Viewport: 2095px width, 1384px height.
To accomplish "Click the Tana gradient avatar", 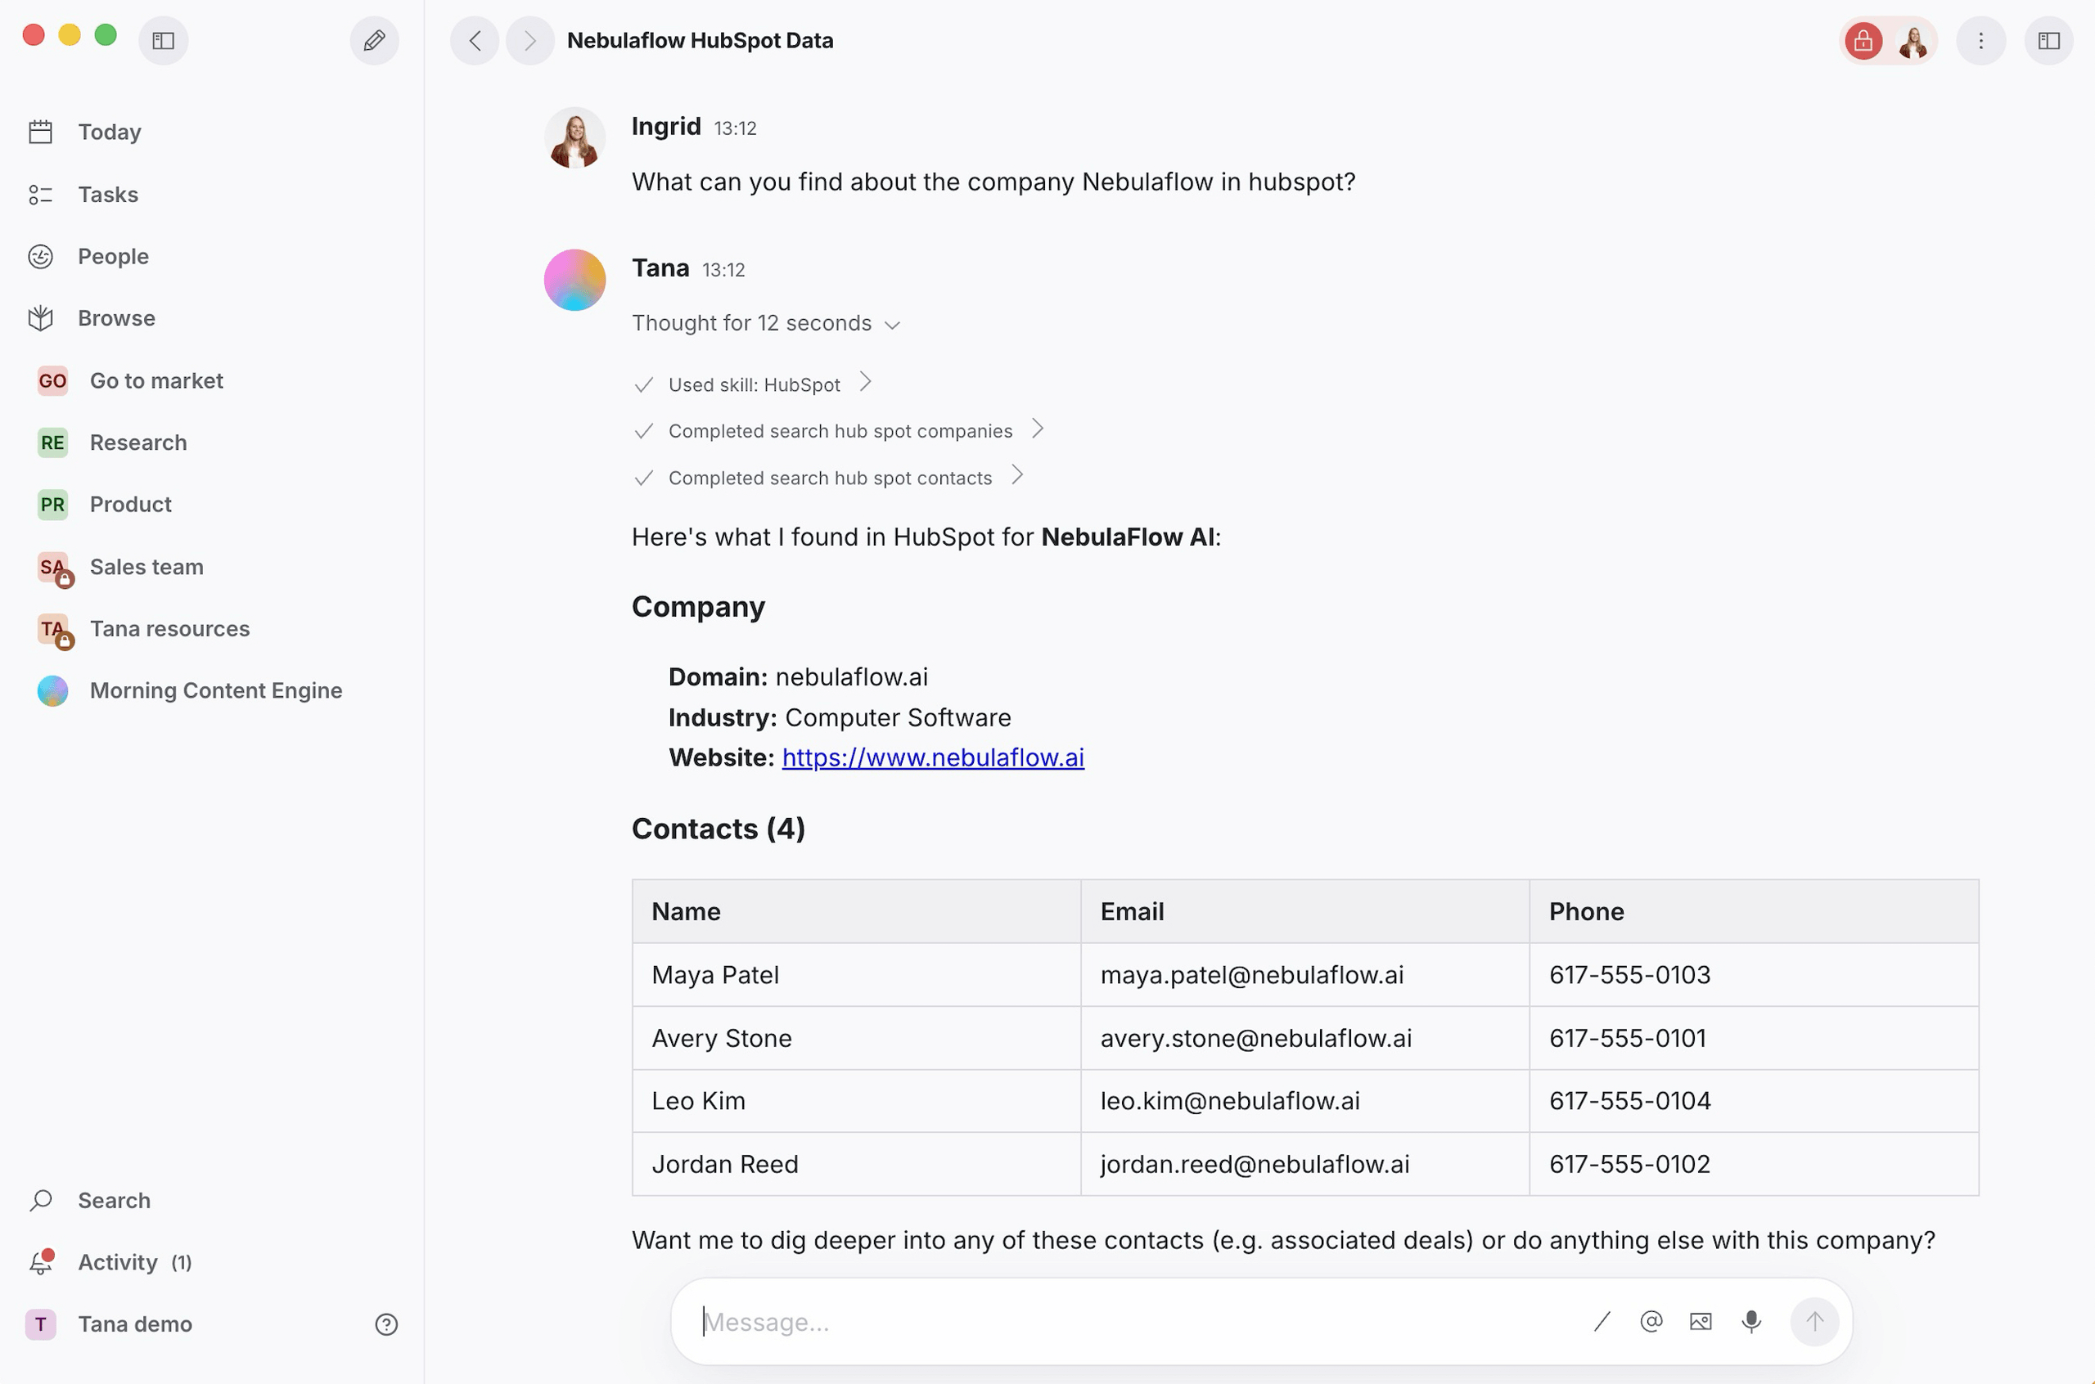I will pos(574,280).
